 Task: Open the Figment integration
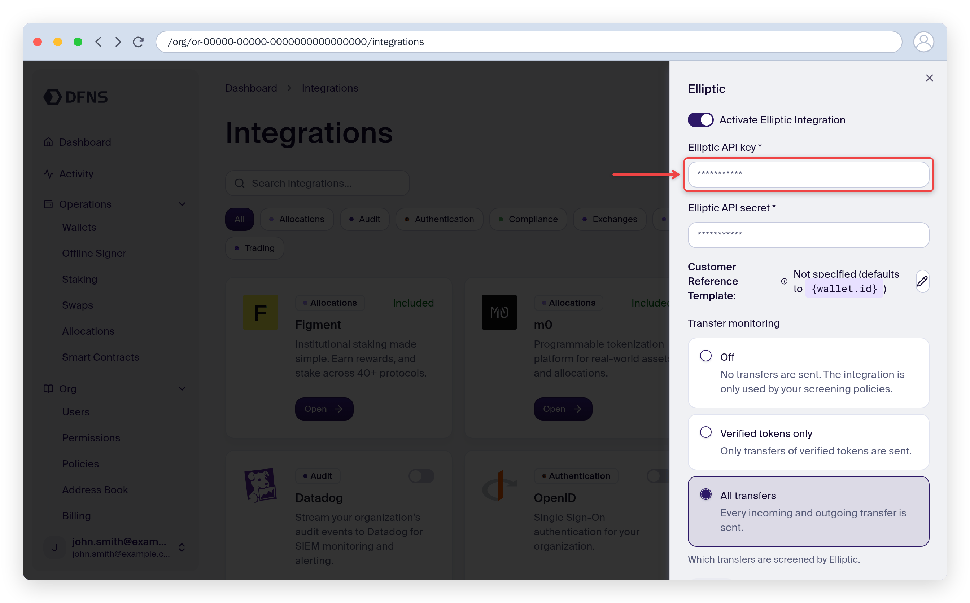[x=324, y=409]
